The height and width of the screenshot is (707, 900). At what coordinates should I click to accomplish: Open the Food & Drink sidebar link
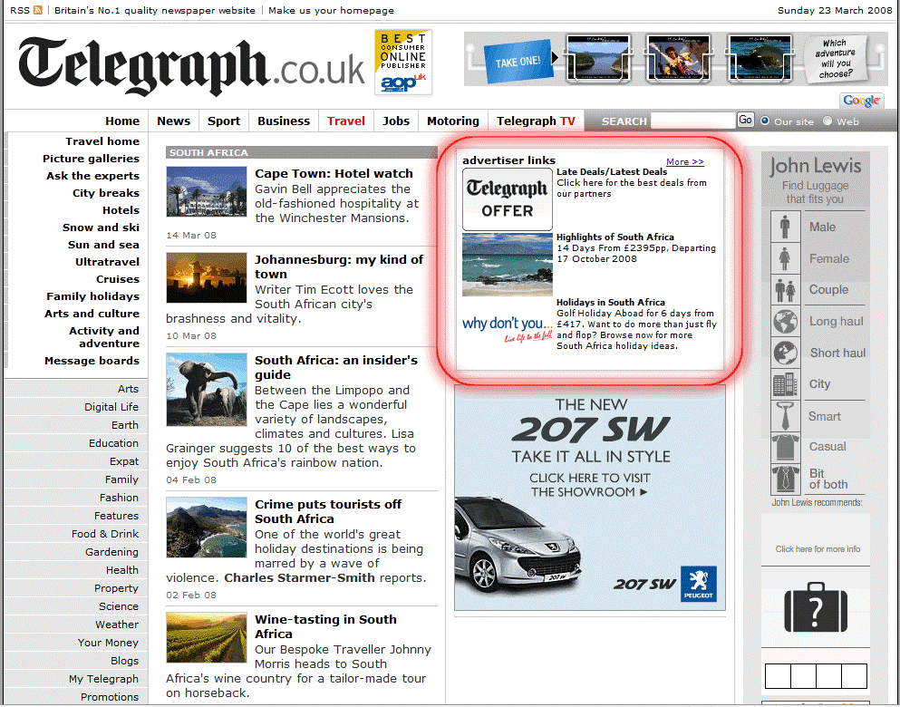[x=105, y=534]
